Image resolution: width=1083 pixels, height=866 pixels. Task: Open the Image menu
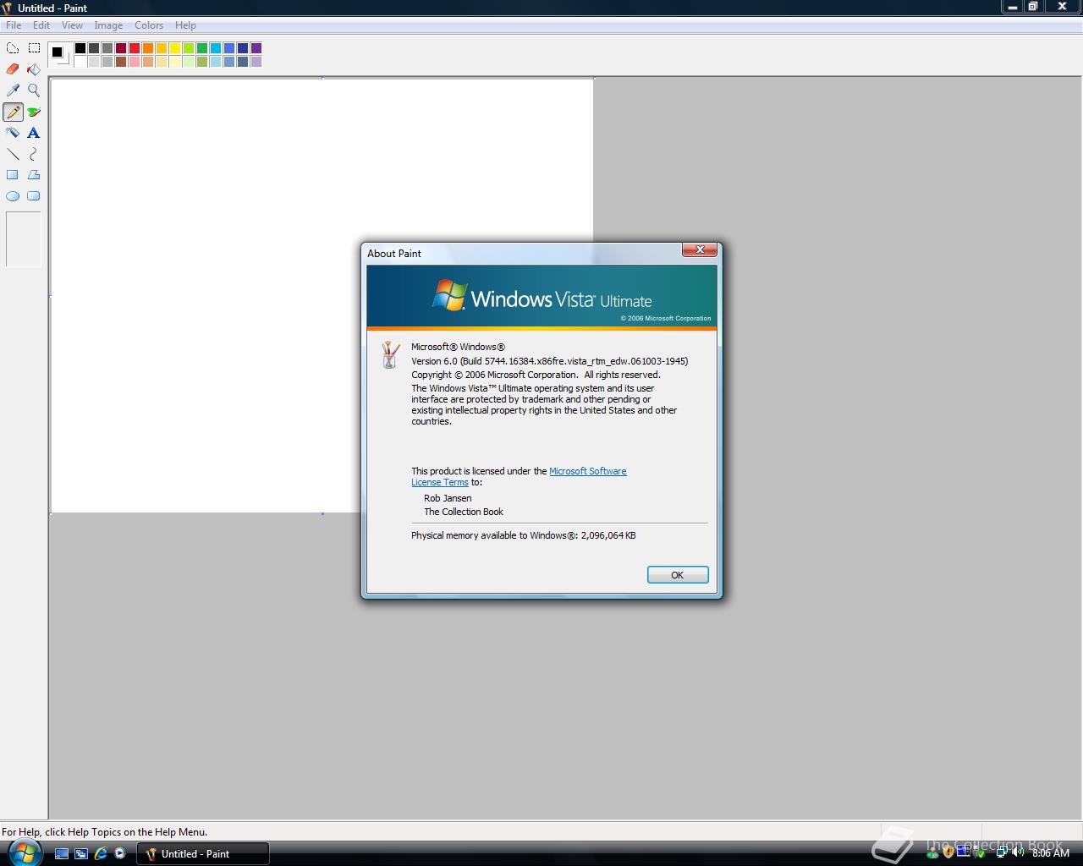click(x=108, y=25)
